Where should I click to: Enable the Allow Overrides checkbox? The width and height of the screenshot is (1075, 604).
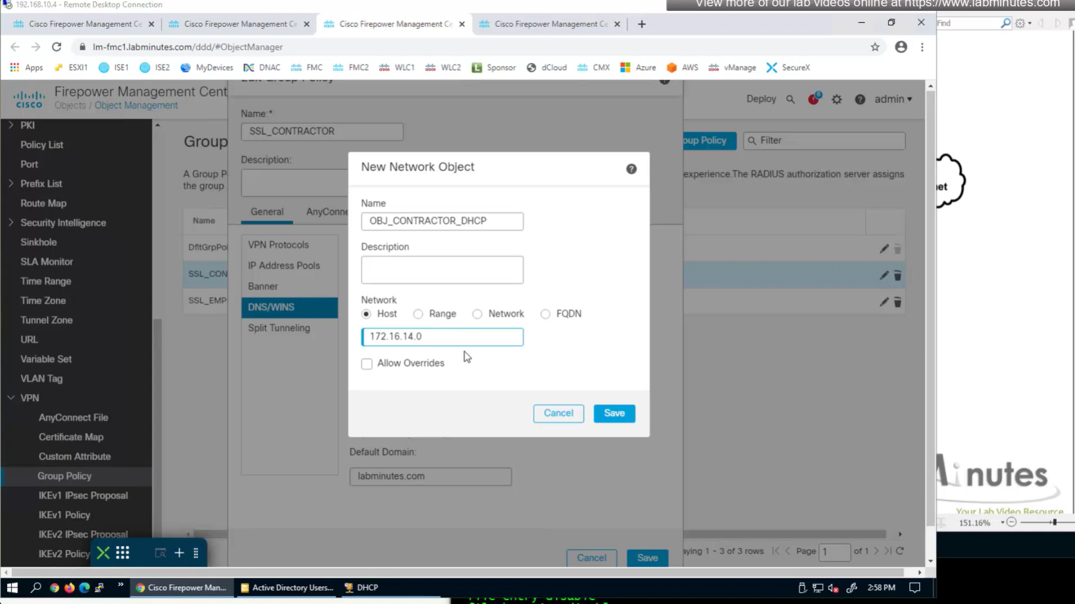[367, 364]
